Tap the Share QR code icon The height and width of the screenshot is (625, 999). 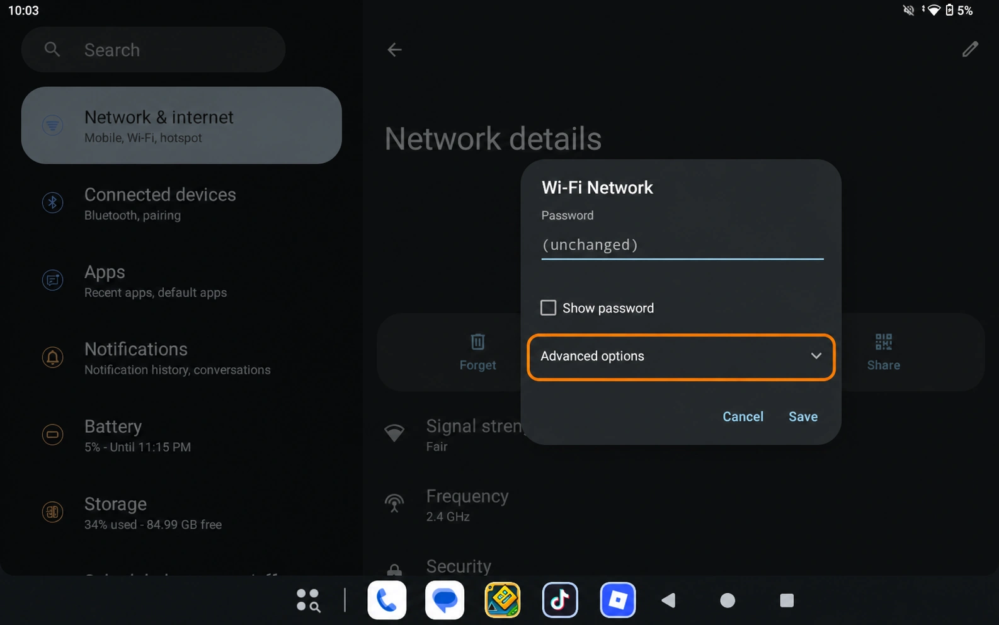[x=883, y=341]
